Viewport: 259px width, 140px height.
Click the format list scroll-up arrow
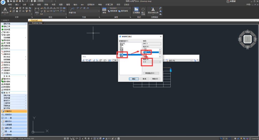[x=160, y=49]
